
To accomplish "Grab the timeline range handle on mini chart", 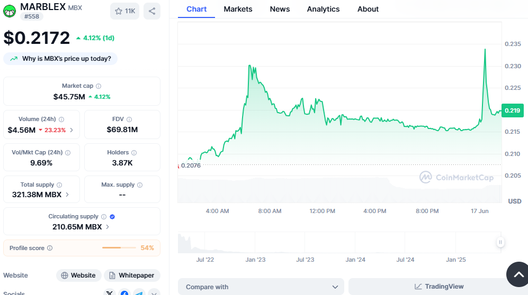I will click(x=500, y=242).
